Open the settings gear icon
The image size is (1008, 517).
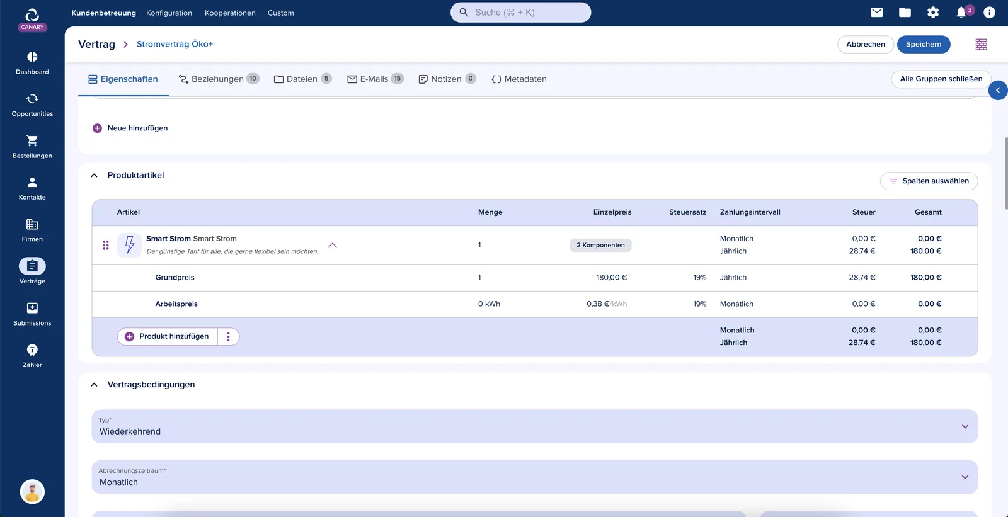[x=933, y=12]
